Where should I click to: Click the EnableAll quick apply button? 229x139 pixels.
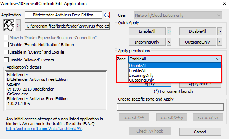tap(147, 31)
